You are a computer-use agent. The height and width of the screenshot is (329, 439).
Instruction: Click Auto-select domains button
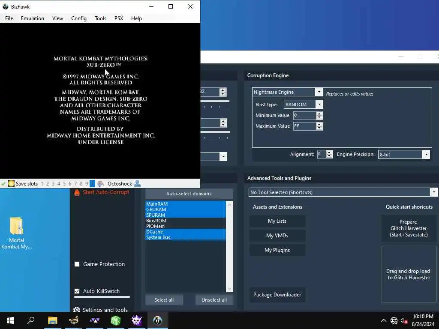(x=189, y=194)
